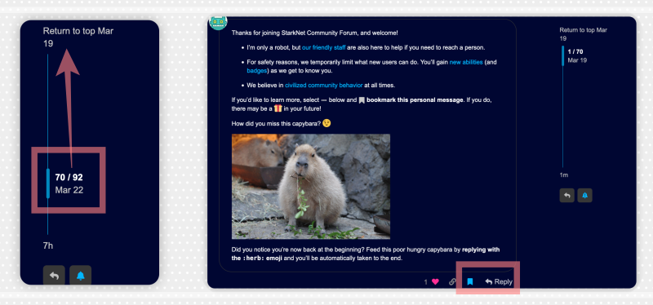This screenshot has width=653, height=305.
Task: Click the 70 / 92 timeline scroller handle
Action: [x=48, y=183]
